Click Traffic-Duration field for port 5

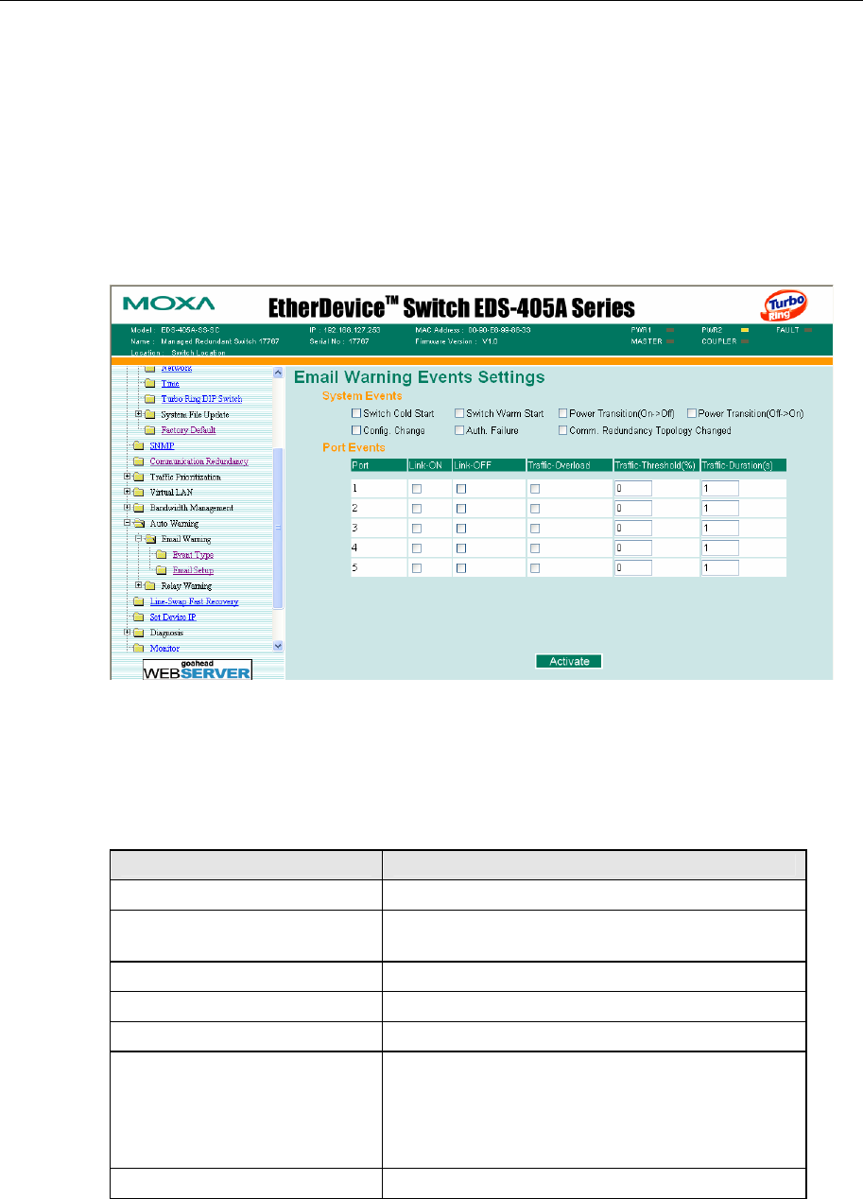point(719,568)
